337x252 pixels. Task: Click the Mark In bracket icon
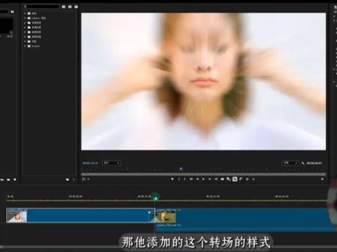click(179, 179)
